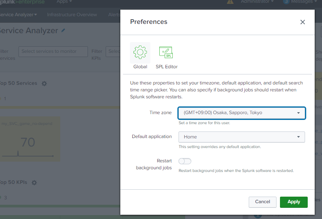Click the Select services to monitor field
Image resolution: width=322 pixels, height=219 pixels.
[x=53, y=51]
